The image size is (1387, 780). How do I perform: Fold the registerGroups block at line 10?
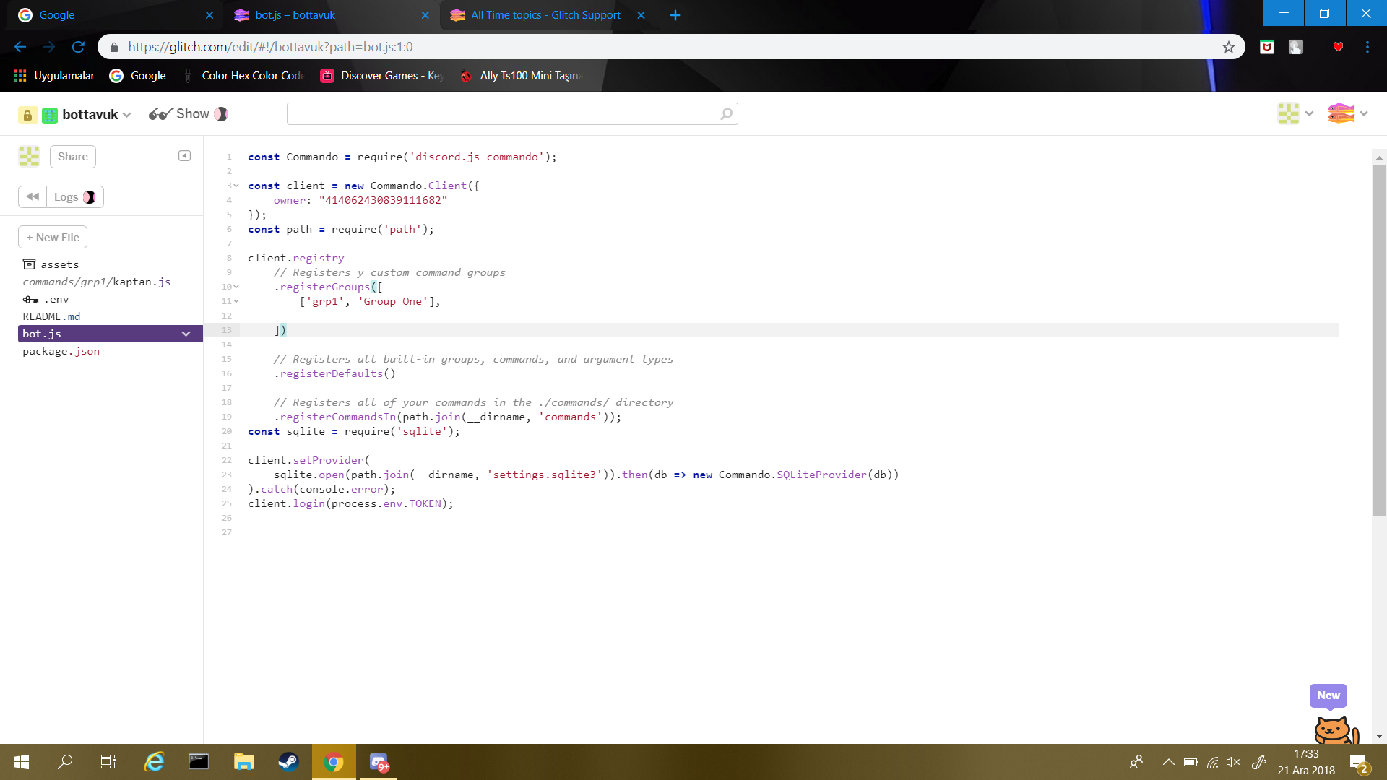pos(236,287)
